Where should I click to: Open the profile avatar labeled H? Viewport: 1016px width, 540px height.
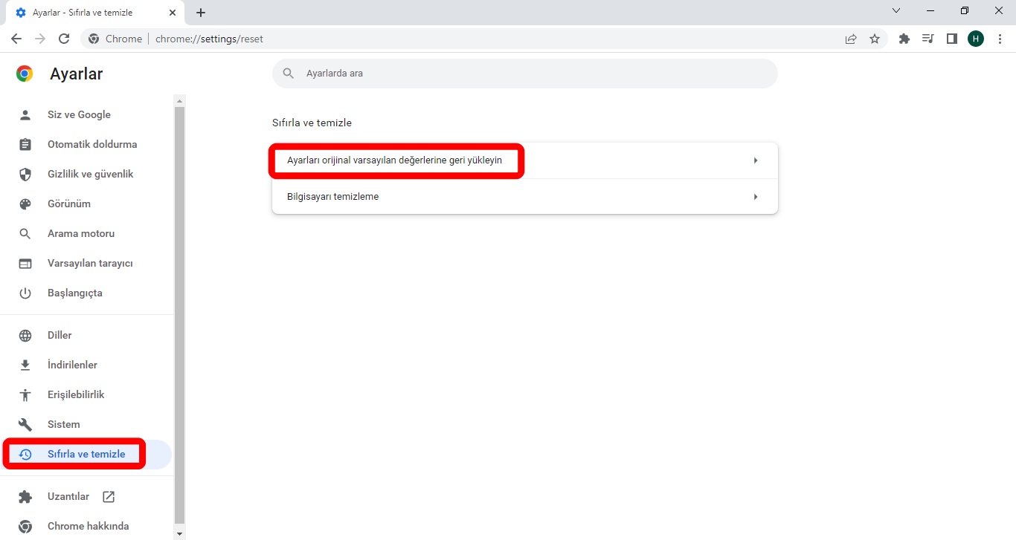pyautogui.click(x=975, y=39)
